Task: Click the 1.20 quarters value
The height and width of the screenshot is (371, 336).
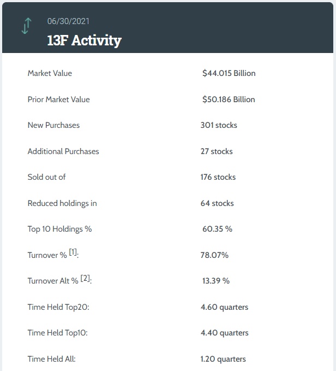Action: click(x=223, y=359)
